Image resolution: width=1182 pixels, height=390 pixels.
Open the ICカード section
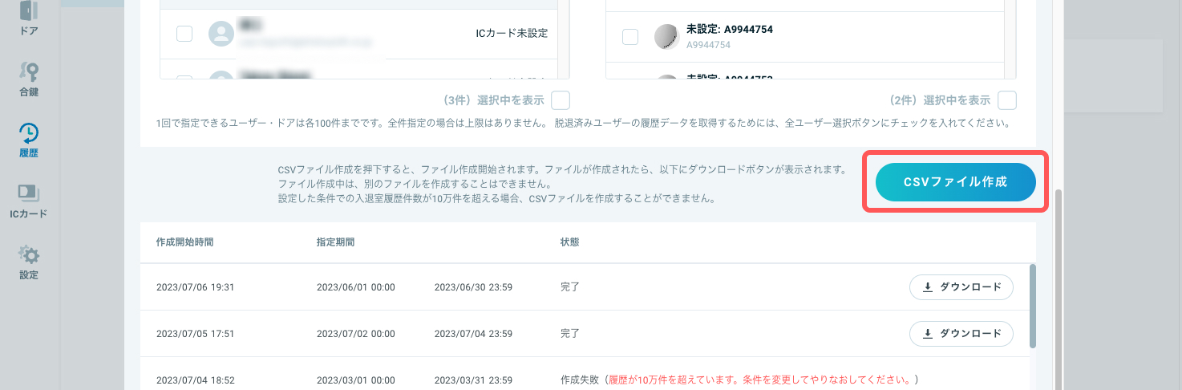coord(29,201)
